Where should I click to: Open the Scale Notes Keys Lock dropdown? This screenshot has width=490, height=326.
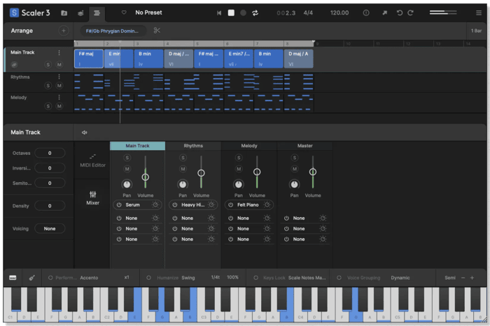click(307, 277)
